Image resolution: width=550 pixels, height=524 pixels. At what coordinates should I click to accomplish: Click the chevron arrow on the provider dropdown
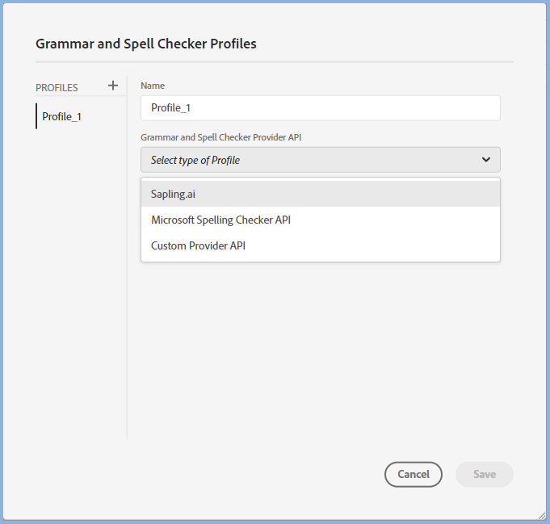click(485, 160)
